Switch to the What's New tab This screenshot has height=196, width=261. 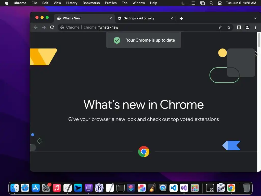click(84, 18)
